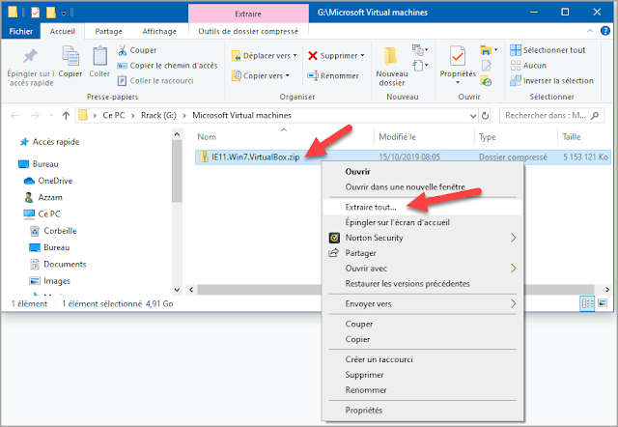618x427 pixels.
Task: Sort by the Nom column header
Action: [x=284, y=137]
